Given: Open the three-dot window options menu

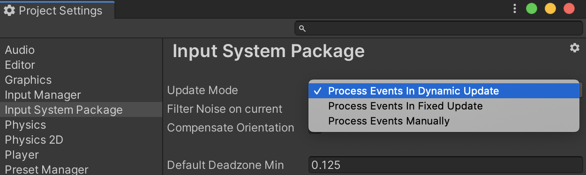Looking at the screenshot, I should pos(515,9).
